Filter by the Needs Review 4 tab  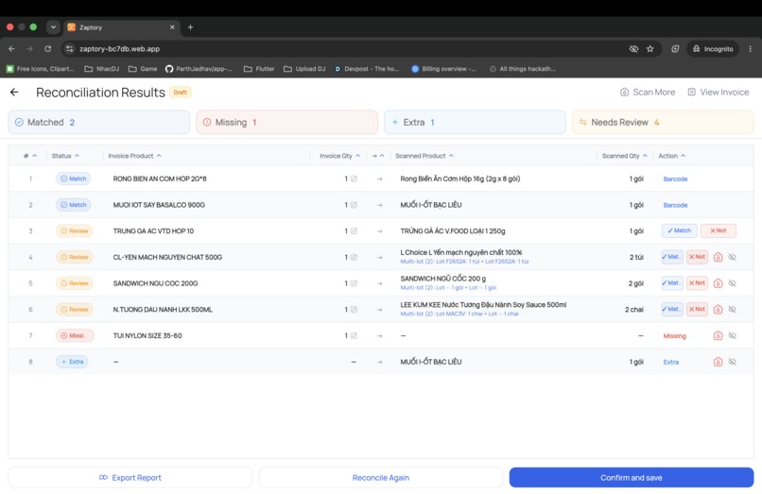(663, 123)
